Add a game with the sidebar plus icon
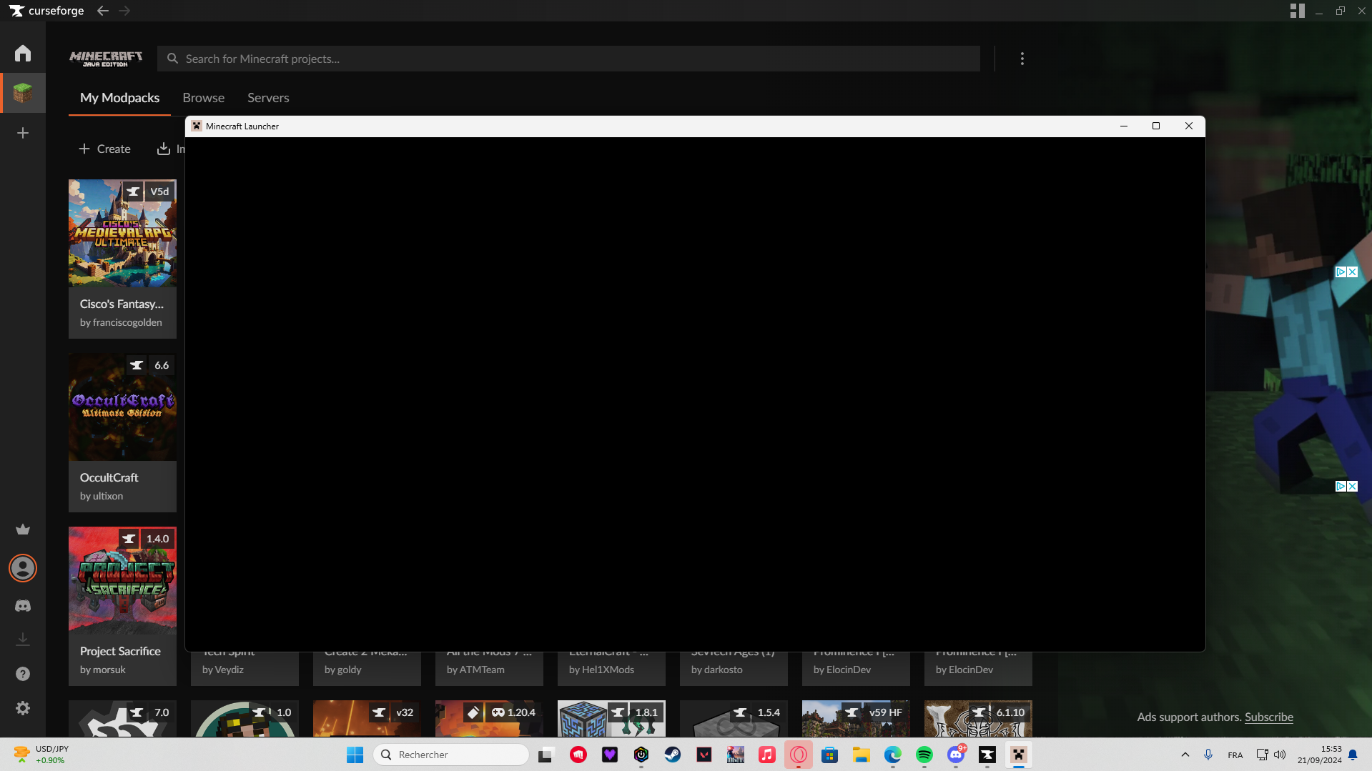The image size is (1372, 771). coord(23,133)
